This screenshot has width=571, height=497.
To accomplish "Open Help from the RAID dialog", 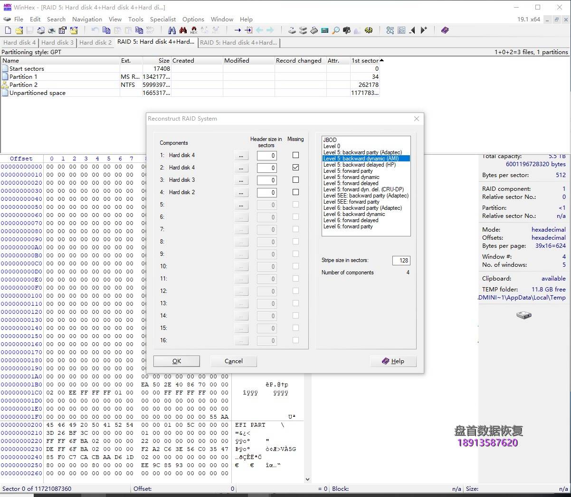I will pyautogui.click(x=393, y=361).
